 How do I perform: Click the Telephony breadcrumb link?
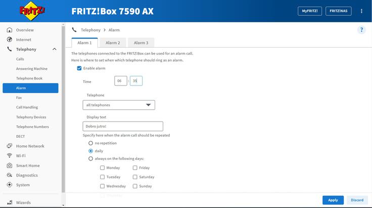(x=90, y=30)
